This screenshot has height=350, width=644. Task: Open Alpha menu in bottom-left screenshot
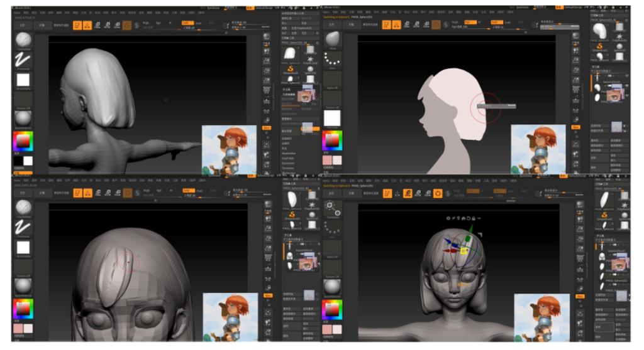coord(17,180)
